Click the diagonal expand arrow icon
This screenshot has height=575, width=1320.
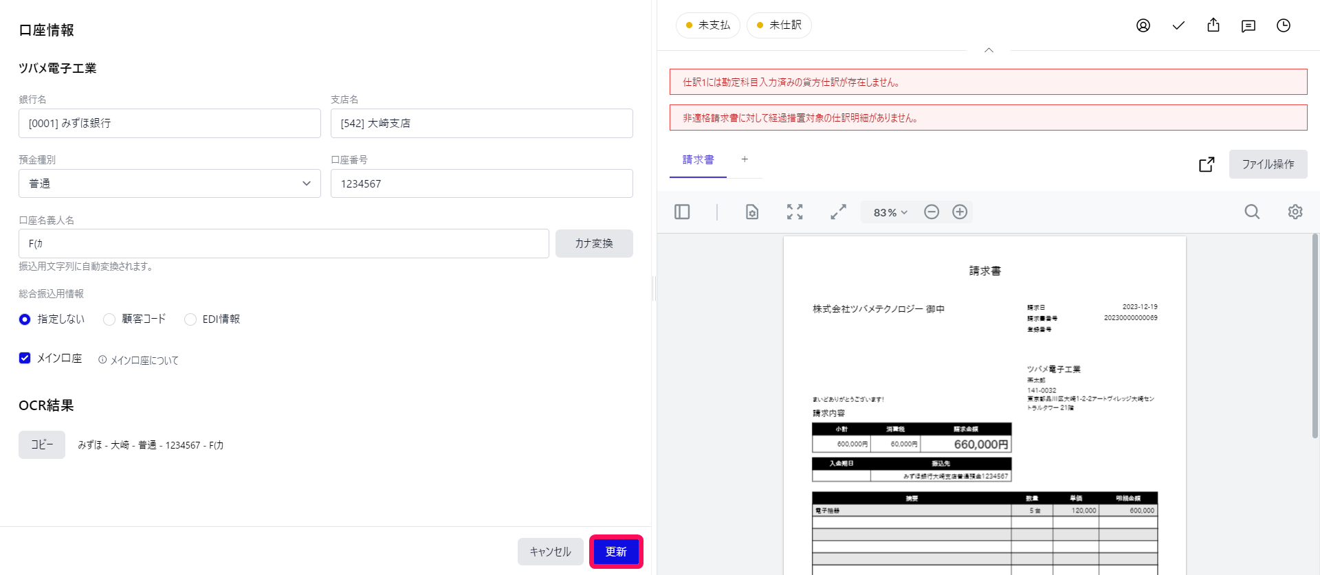(838, 212)
